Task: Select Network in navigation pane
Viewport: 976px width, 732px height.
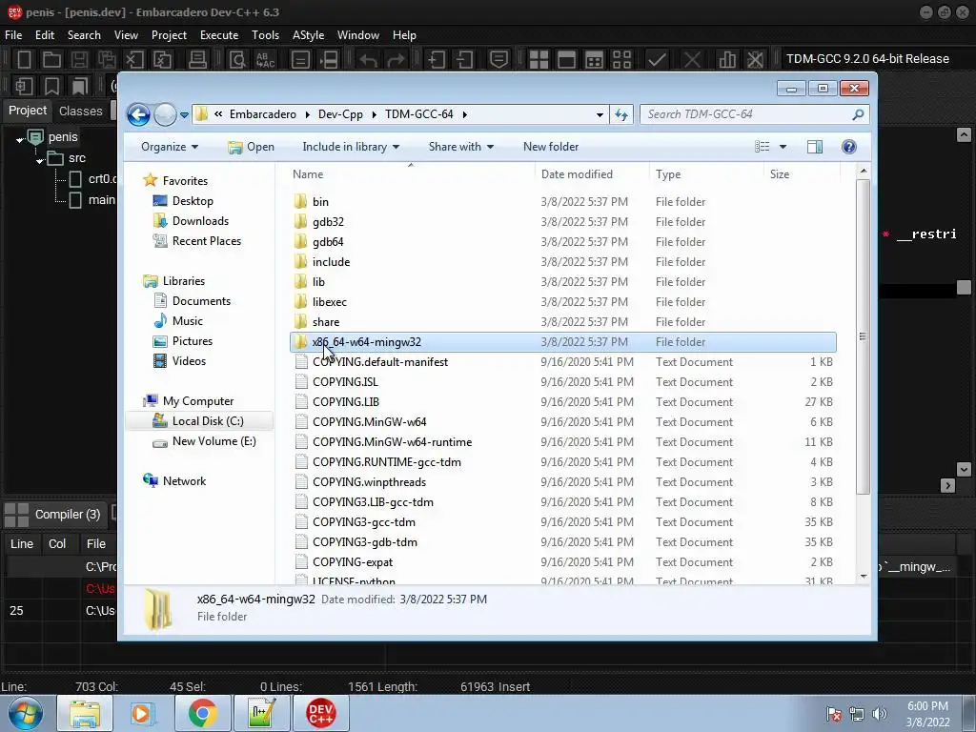Action: coord(184,481)
